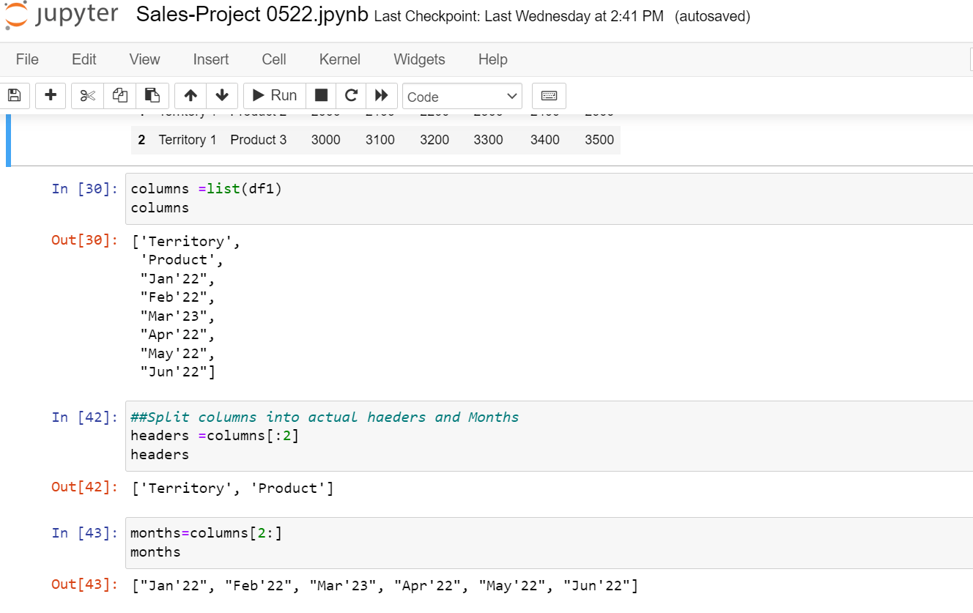Open the cell type Code dropdown
The height and width of the screenshot is (613, 973).
(462, 97)
